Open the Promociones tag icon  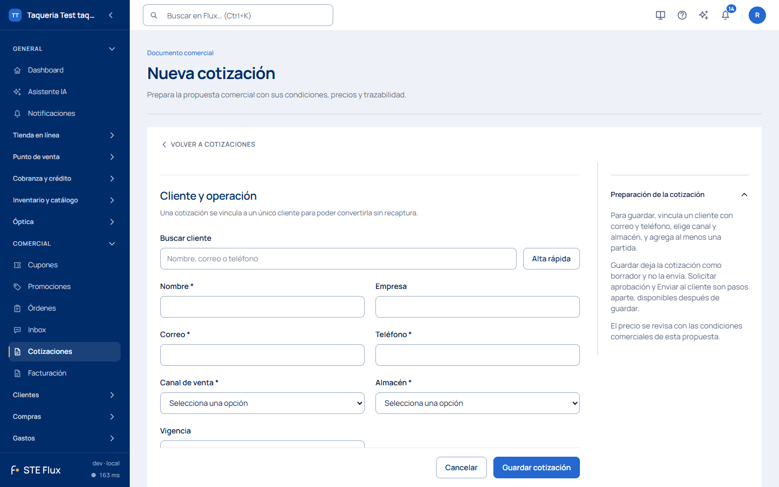tap(17, 287)
